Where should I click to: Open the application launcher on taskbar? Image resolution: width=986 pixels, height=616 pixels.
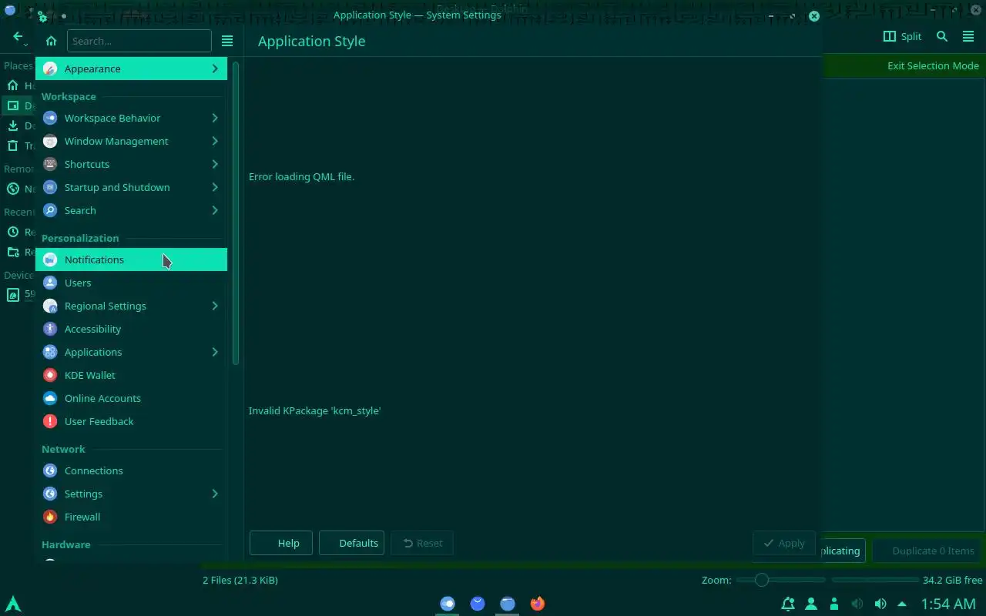(x=13, y=604)
